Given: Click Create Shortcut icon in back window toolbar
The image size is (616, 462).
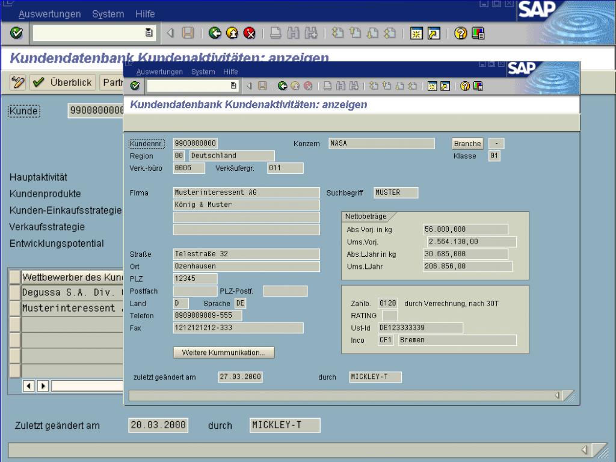Looking at the screenshot, I should click(434, 34).
